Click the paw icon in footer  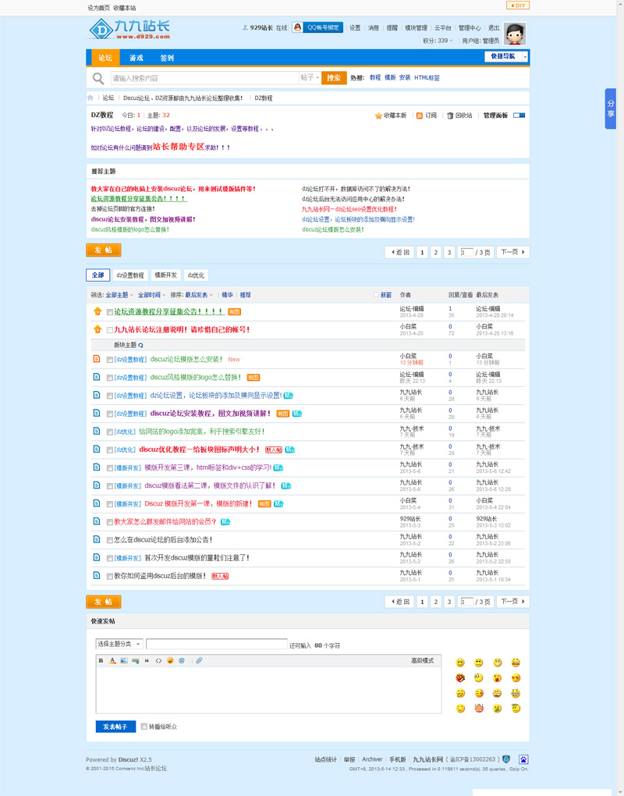click(523, 759)
